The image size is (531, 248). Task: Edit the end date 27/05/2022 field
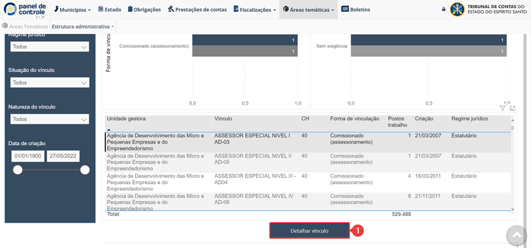[63, 156]
